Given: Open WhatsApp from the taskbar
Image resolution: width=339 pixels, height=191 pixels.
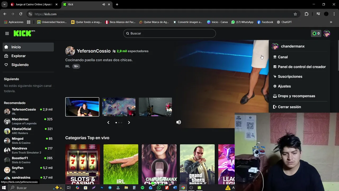Looking at the screenshot, I should click(159, 188).
